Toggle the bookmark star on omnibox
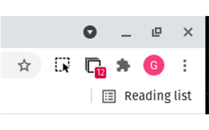The image size is (209, 130). click(x=24, y=65)
